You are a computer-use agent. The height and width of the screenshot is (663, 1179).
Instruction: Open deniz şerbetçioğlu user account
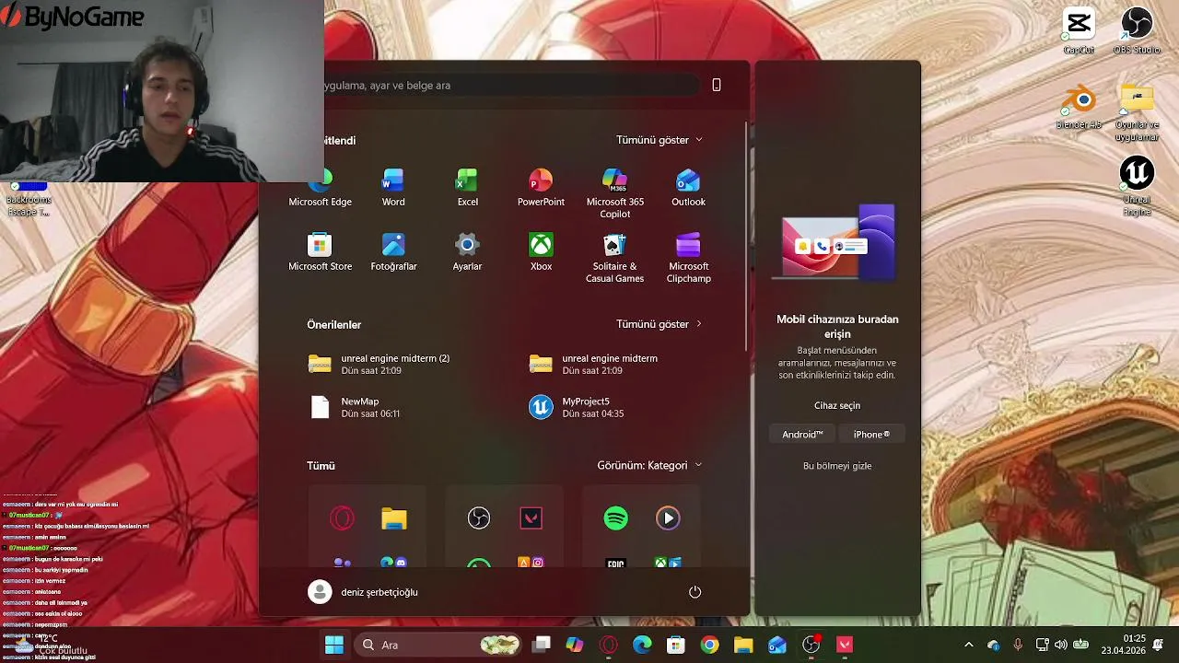[x=363, y=592]
